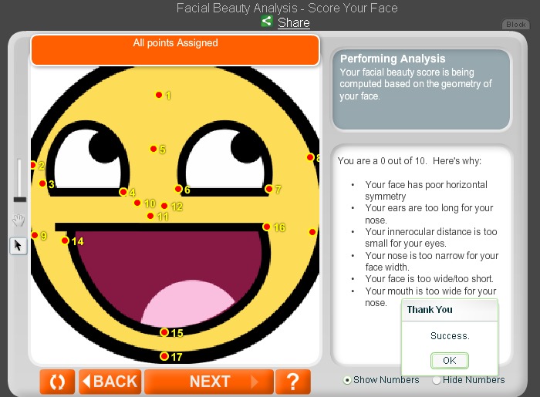540x397 pixels.
Task: Select landmark point 3
Action: 42,183
